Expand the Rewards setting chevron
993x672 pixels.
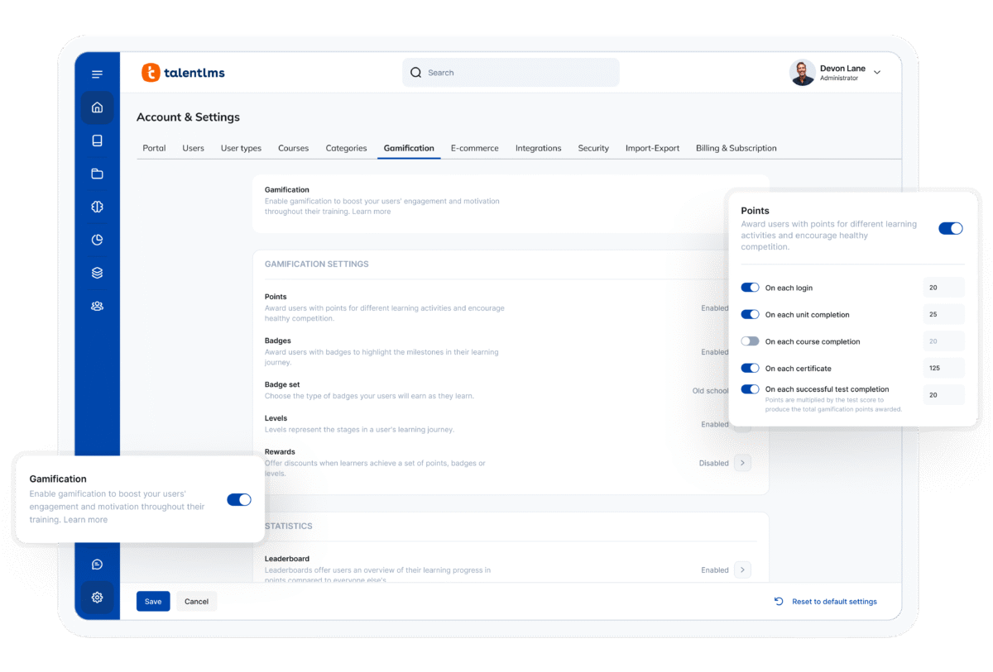point(742,463)
